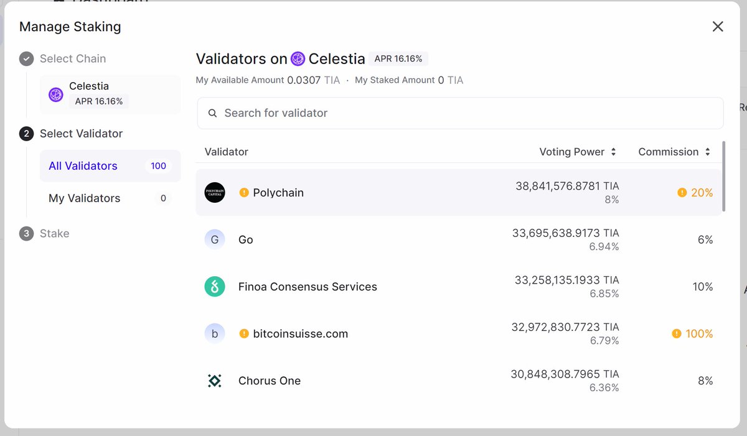
Task: Click the Stake step label
Action: coord(55,234)
